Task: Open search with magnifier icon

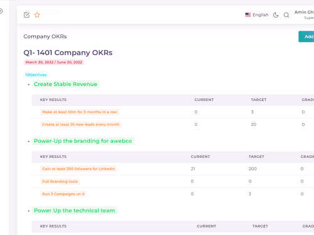Action: pos(286,15)
